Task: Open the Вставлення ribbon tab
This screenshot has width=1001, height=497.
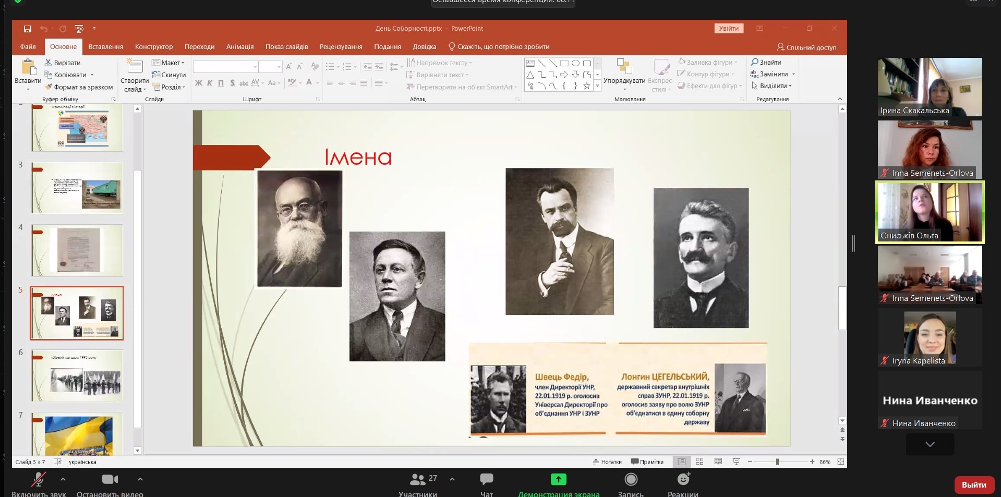Action: 106,47
